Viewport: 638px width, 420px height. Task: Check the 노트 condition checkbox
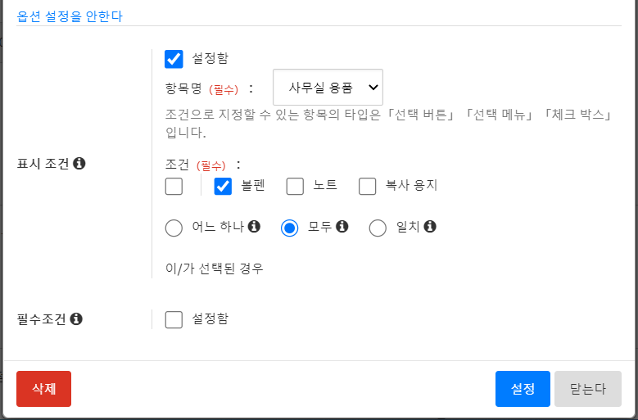tap(296, 186)
